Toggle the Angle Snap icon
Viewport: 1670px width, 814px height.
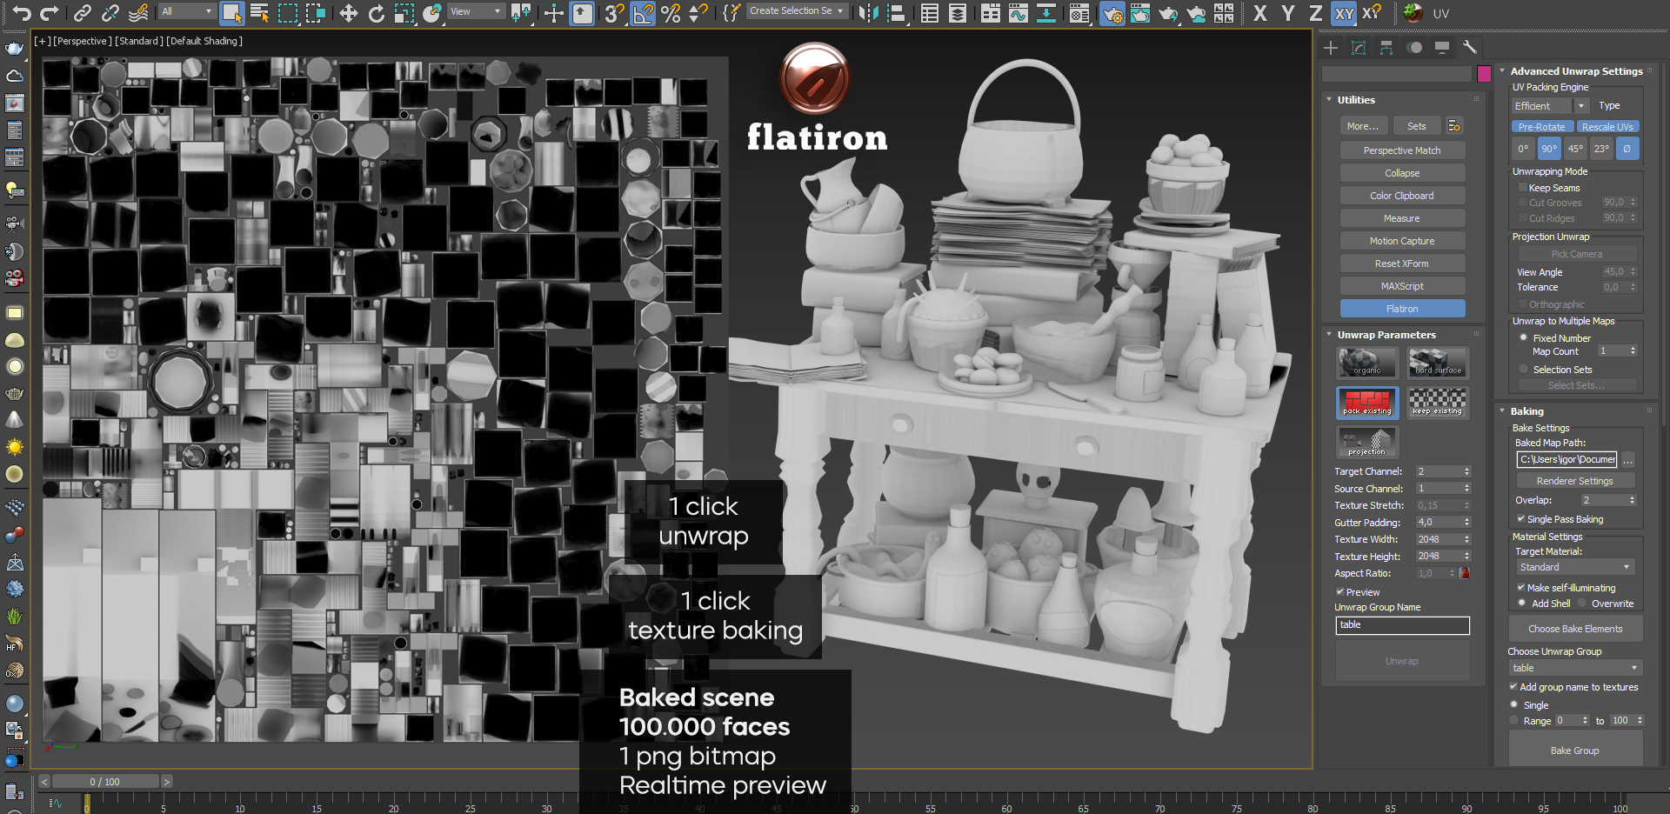643,12
